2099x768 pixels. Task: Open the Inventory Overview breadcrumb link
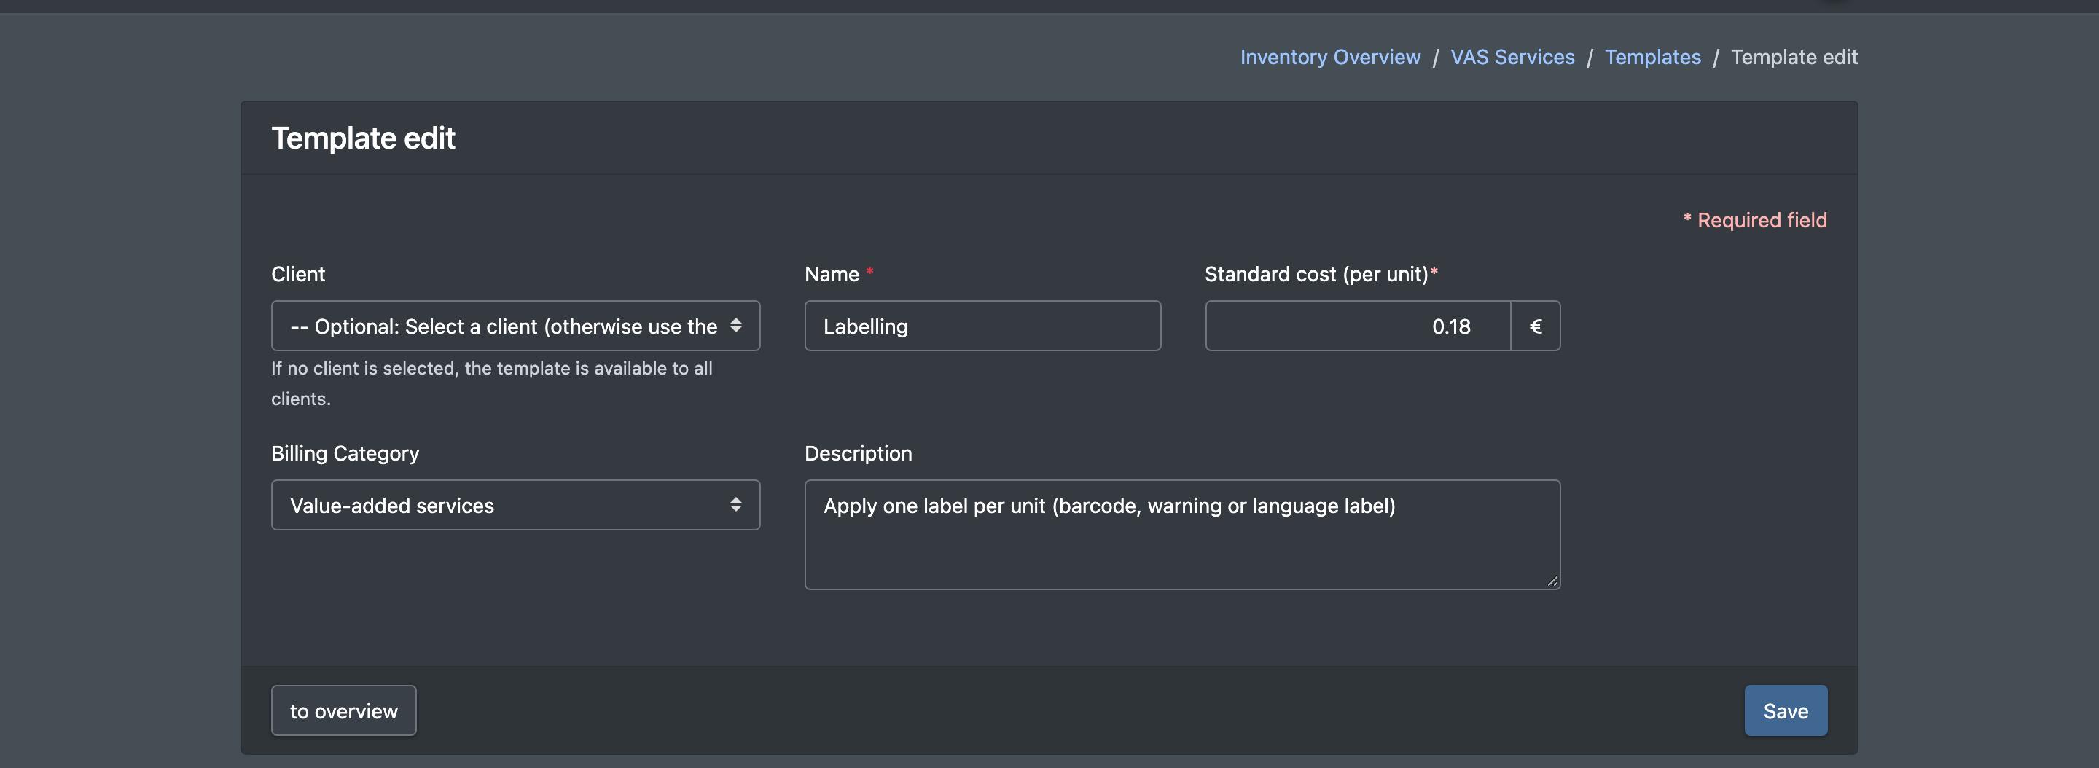tap(1330, 57)
